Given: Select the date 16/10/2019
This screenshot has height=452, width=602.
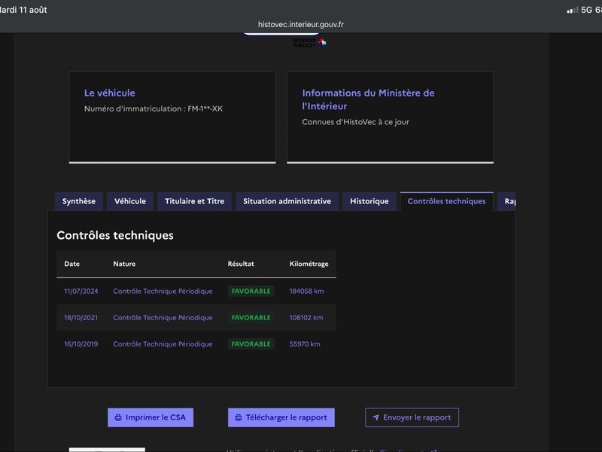Looking at the screenshot, I should click(81, 344).
